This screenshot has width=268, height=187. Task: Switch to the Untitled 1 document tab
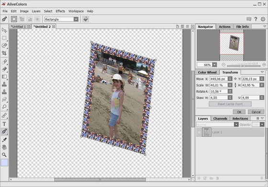18,26
